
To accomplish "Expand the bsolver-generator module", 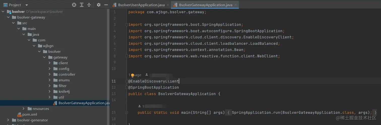I will click(x=8, y=120).
